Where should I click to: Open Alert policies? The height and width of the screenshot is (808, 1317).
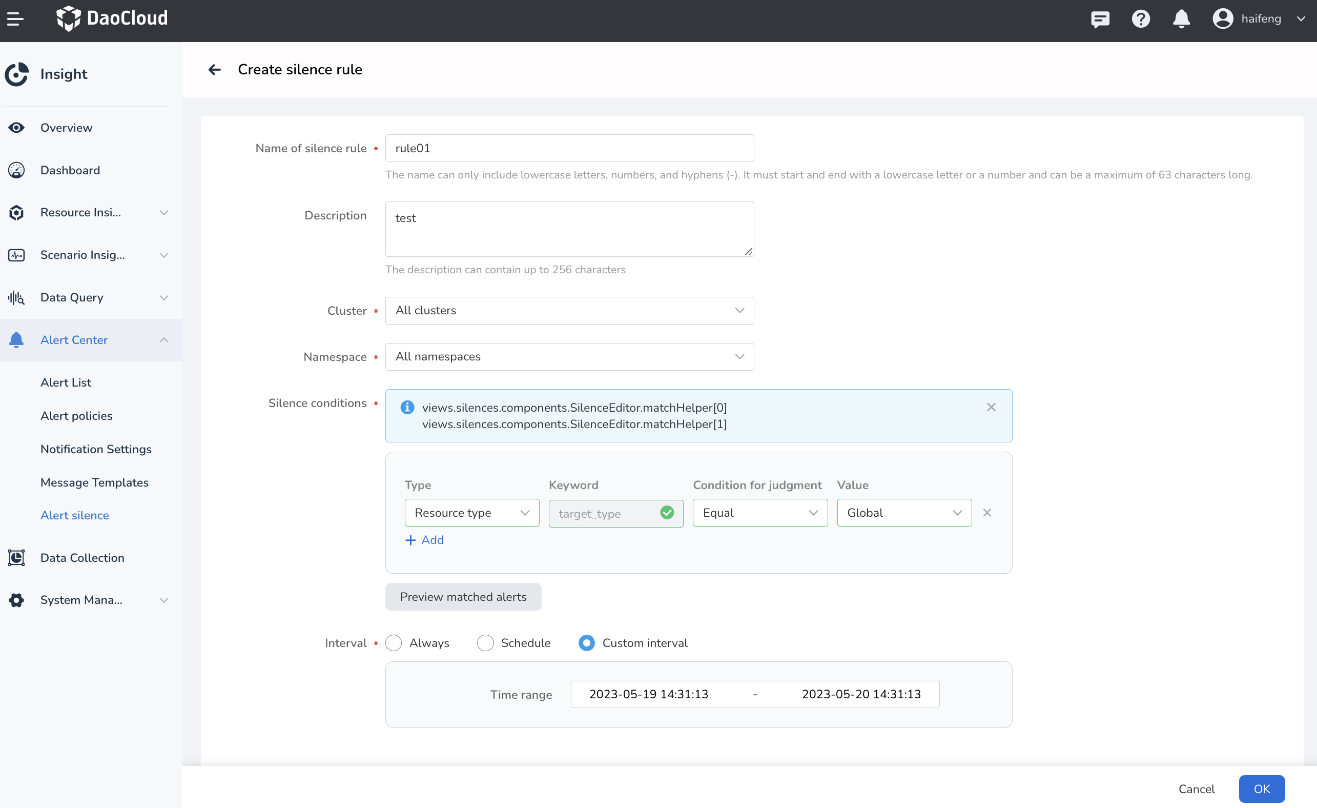click(76, 416)
